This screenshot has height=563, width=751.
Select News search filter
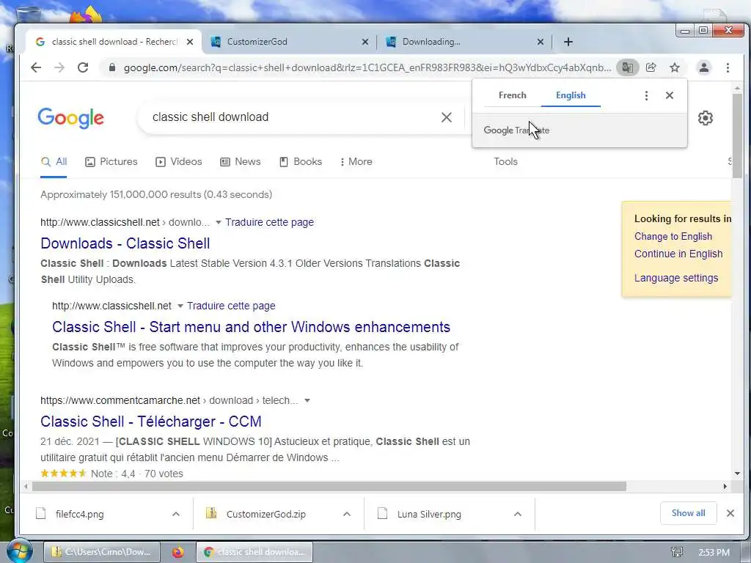pos(240,162)
